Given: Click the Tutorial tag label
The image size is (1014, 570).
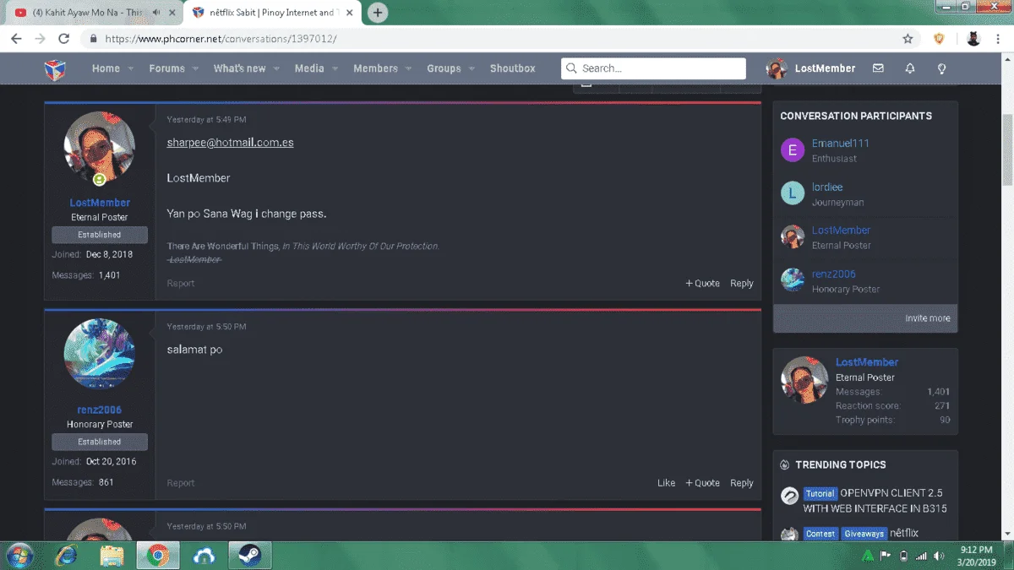Looking at the screenshot, I should pyautogui.click(x=820, y=494).
